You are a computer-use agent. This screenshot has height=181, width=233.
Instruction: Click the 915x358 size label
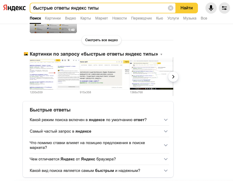point(85,92)
